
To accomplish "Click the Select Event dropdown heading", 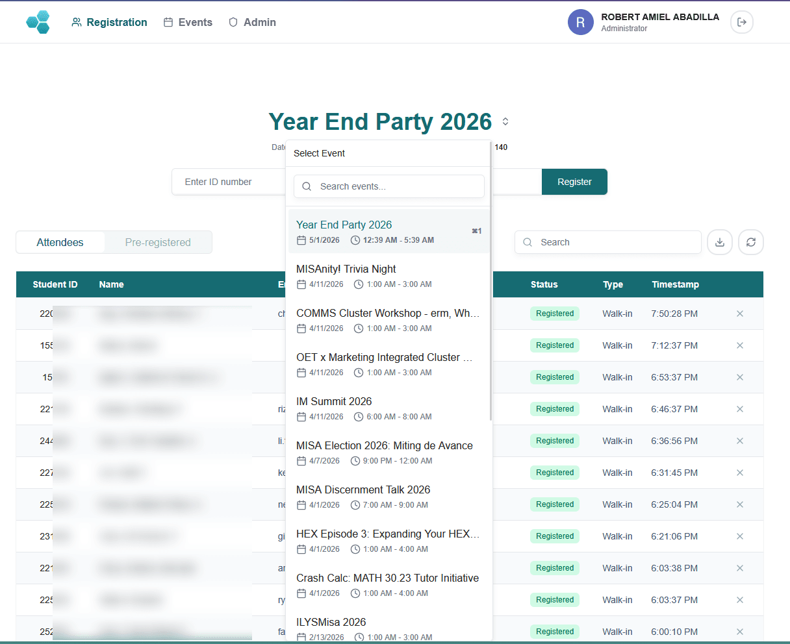I will pos(319,153).
